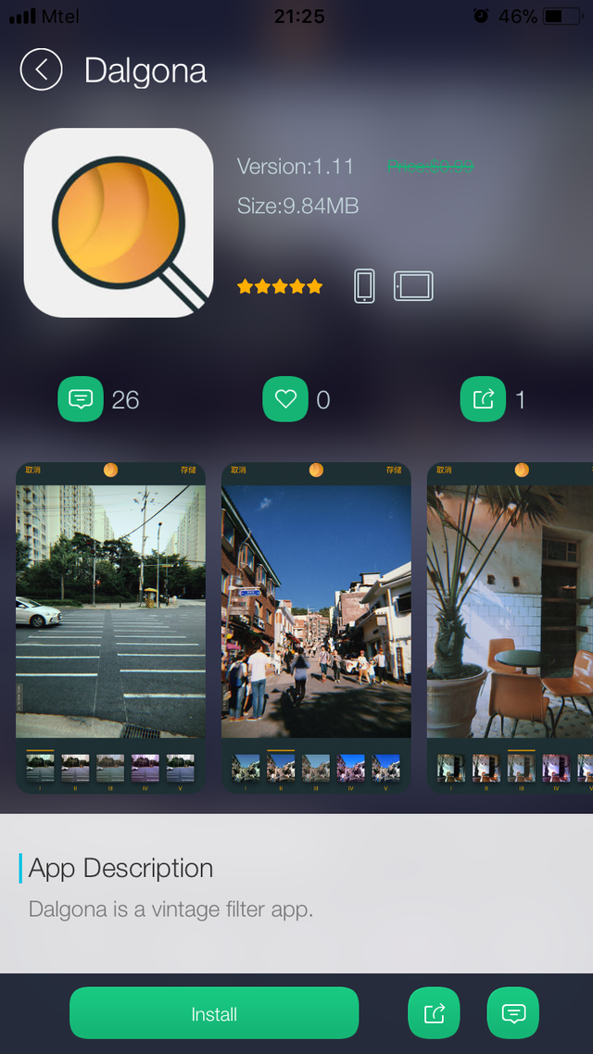Tap the Dalgona is a vintage filter text
The height and width of the screenshot is (1054, 593).
coord(171,909)
